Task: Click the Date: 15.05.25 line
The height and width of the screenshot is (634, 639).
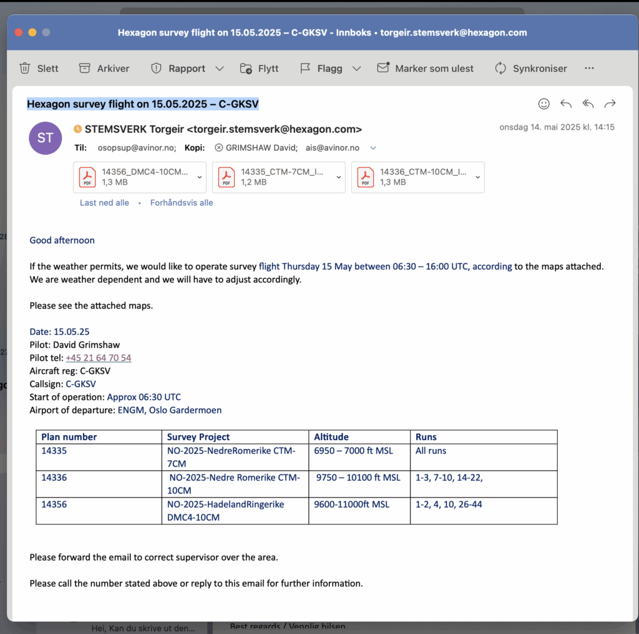Action: (x=59, y=332)
